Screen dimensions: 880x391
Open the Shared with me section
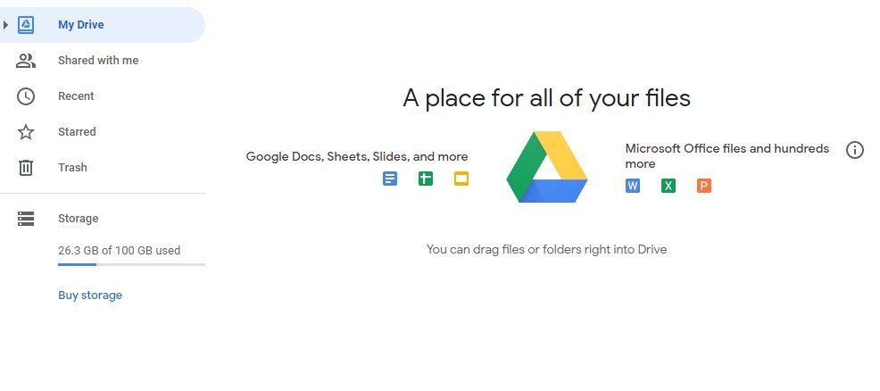point(98,61)
